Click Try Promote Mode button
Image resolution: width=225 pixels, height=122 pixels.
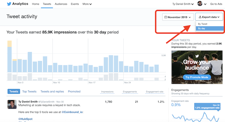(x=197, y=77)
